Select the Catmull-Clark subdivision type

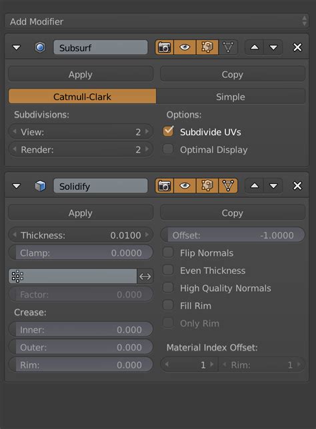82,97
